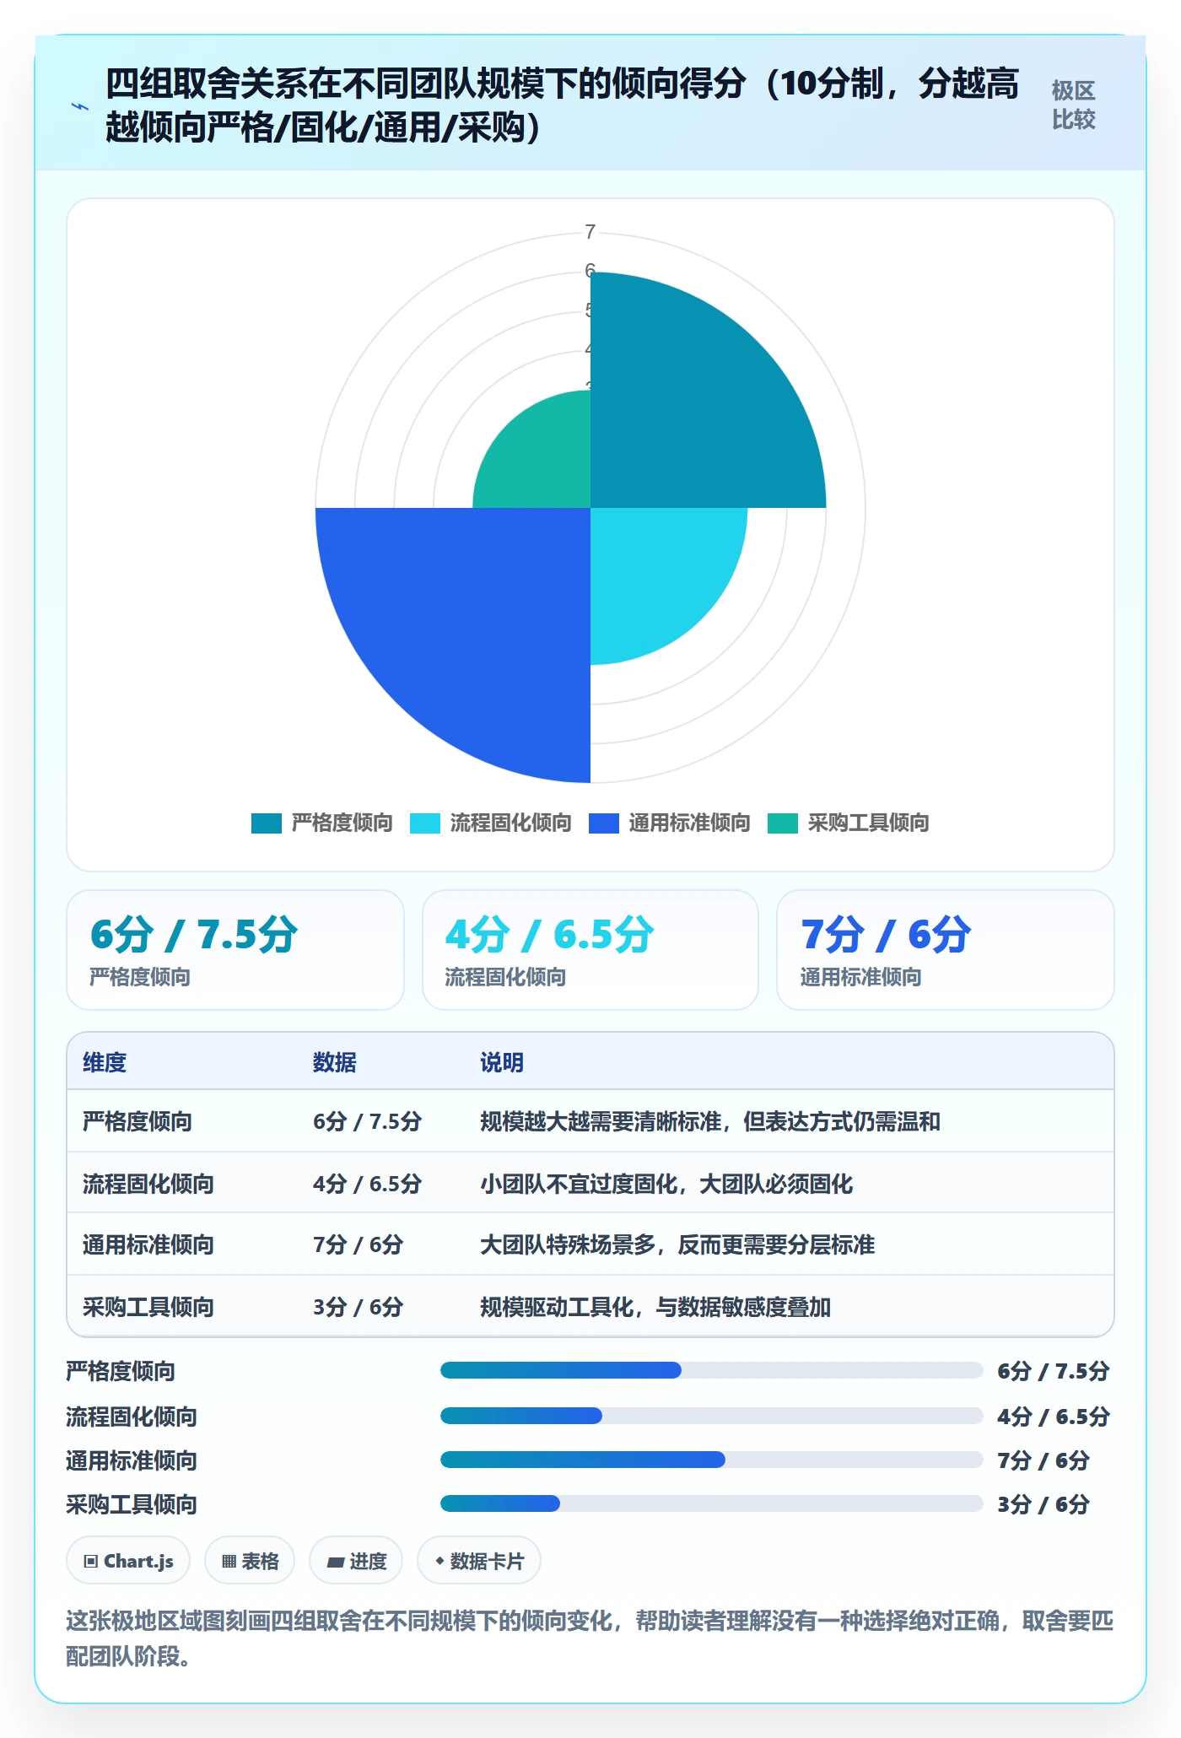
Task: Click the 说明 column header
Action: point(502,1062)
